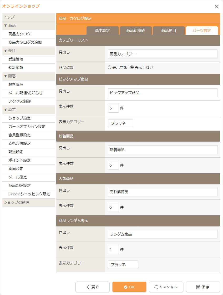Go back using the 戻る arrow button
223x295 pixels.
coord(93,287)
